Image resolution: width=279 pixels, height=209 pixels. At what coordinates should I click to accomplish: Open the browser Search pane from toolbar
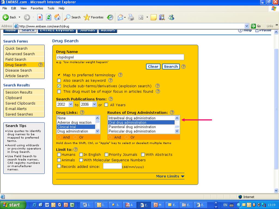coord(72,17)
